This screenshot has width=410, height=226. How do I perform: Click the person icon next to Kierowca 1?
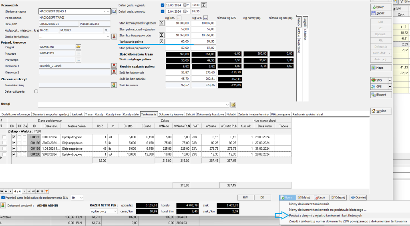click(x=114, y=66)
